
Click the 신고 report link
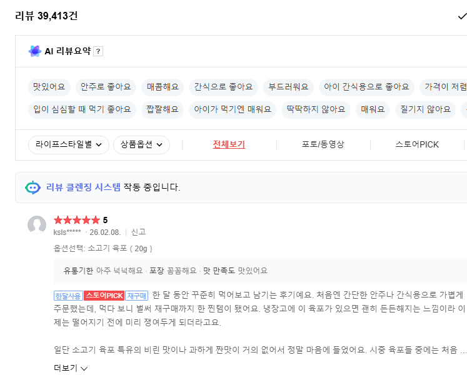[x=138, y=232]
